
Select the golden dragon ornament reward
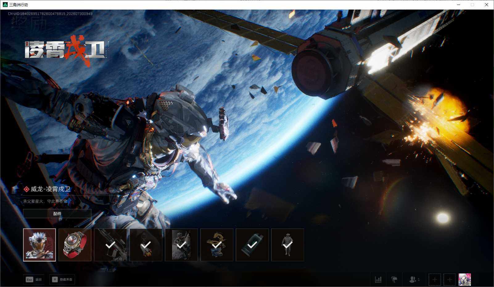[217, 245]
